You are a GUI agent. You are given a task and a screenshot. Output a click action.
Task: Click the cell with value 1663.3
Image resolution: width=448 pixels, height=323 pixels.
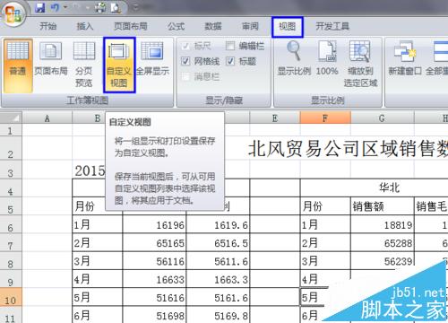coord(218,279)
